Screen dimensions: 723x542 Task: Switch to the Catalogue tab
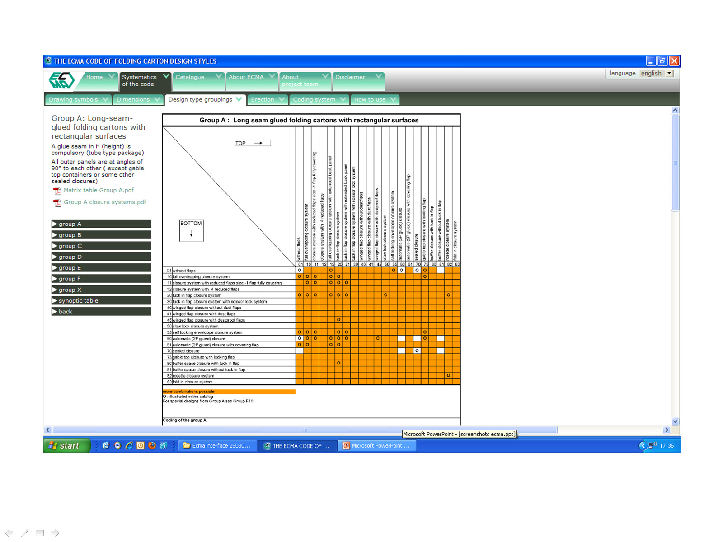pyautogui.click(x=197, y=77)
